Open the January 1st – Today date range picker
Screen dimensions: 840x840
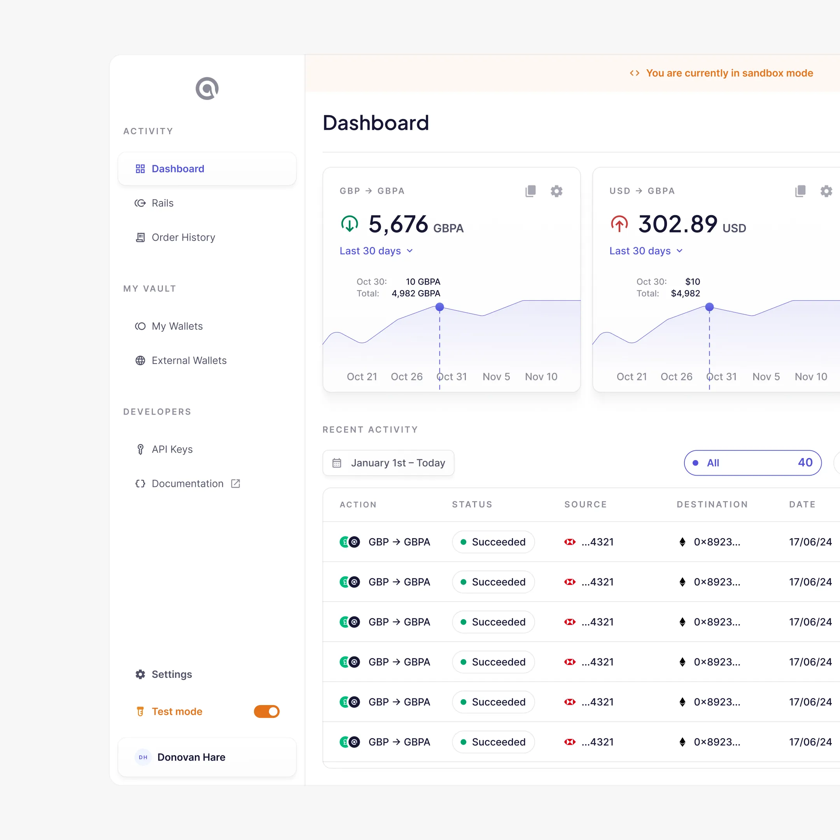pyautogui.click(x=388, y=463)
